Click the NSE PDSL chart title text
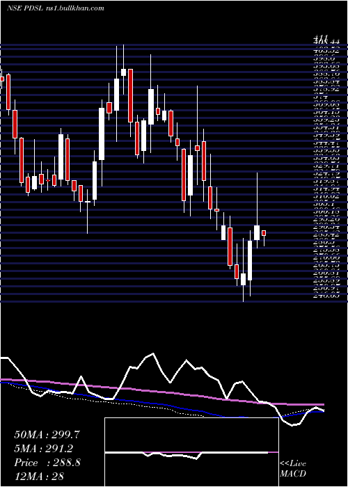The image size is (348, 487). [55, 8]
